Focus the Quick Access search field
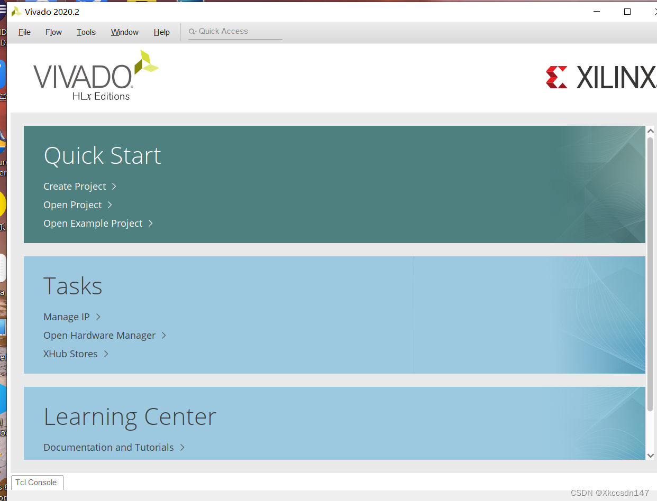 click(235, 32)
